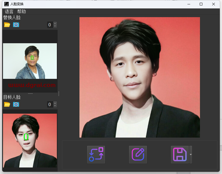Open folder icon under 替换人脸
The image size is (222, 174).
click(x=7, y=25)
